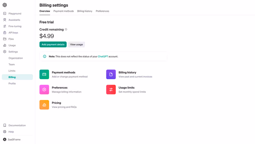Go to Fine-tuning in the sidebar
The height and width of the screenshot is (144, 255).
(x=15, y=26)
